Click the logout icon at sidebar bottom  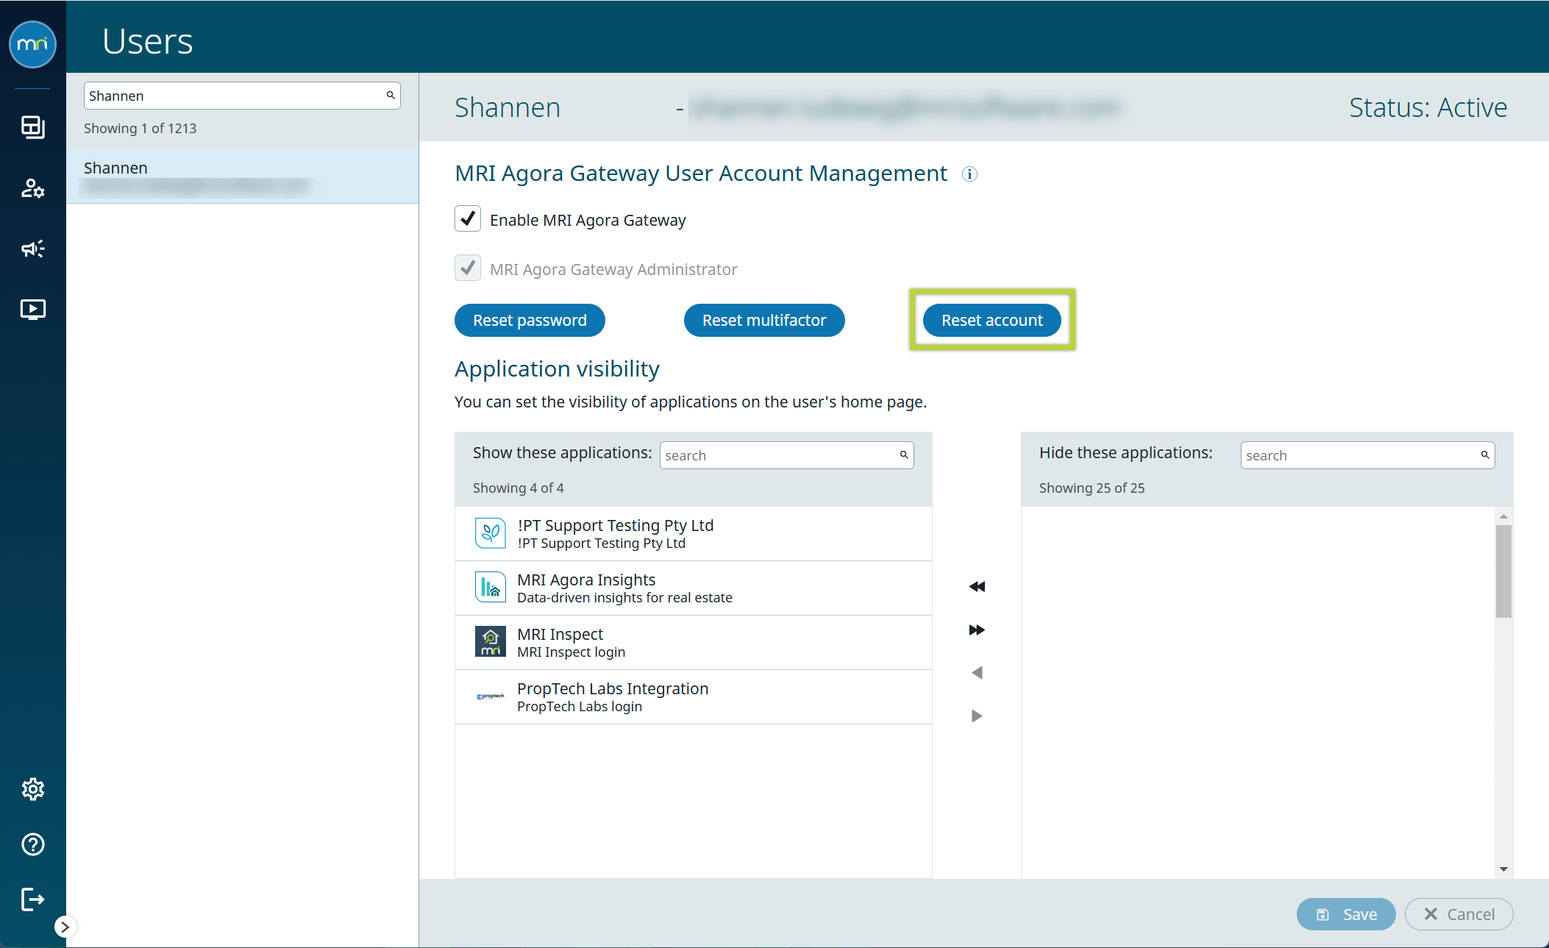pos(32,899)
